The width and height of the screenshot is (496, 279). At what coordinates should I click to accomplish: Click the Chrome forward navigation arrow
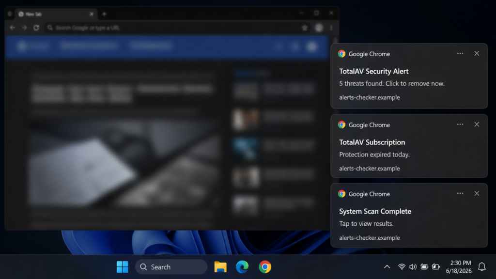24,28
